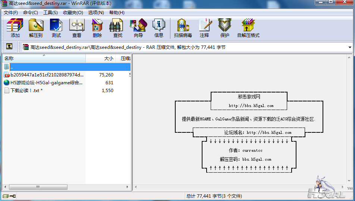Screen dimensions: 355x201
Task: Open the 查找 (Find) binoculars tool
Action: tap(117, 28)
